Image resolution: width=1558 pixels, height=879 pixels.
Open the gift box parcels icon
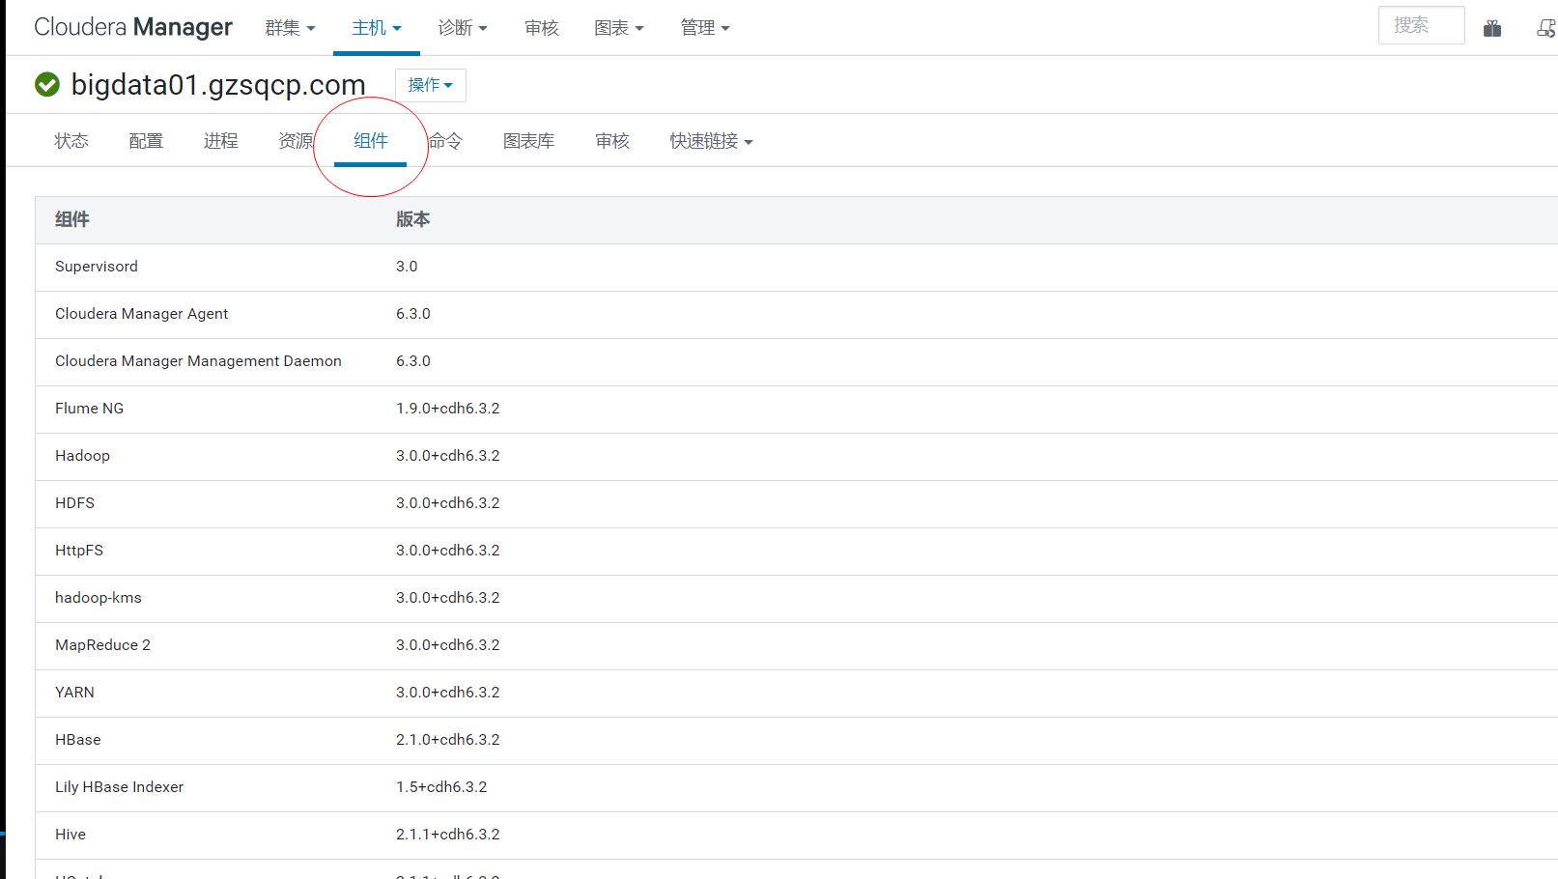(x=1492, y=28)
